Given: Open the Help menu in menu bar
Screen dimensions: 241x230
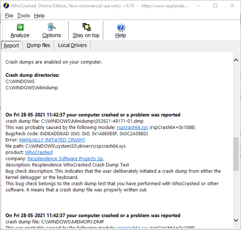Looking at the screenshot, I should click(x=39, y=15).
